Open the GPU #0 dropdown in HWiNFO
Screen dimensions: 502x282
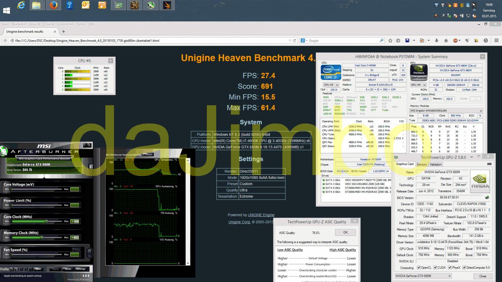click(418, 85)
